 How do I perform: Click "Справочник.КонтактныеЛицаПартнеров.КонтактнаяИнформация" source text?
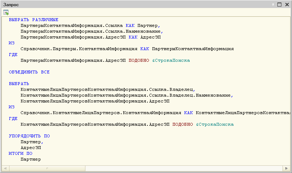(x=101, y=113)
